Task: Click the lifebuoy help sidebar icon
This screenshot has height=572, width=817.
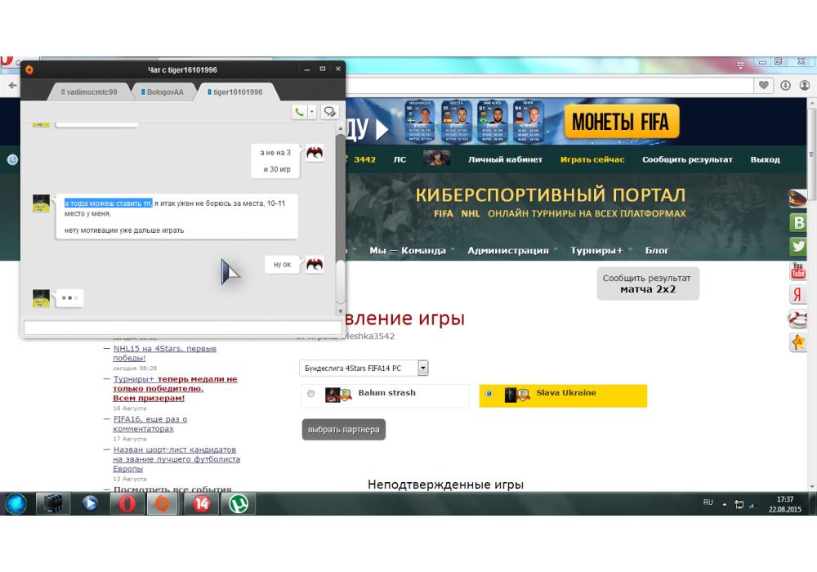Action: [x=797, y=319]
